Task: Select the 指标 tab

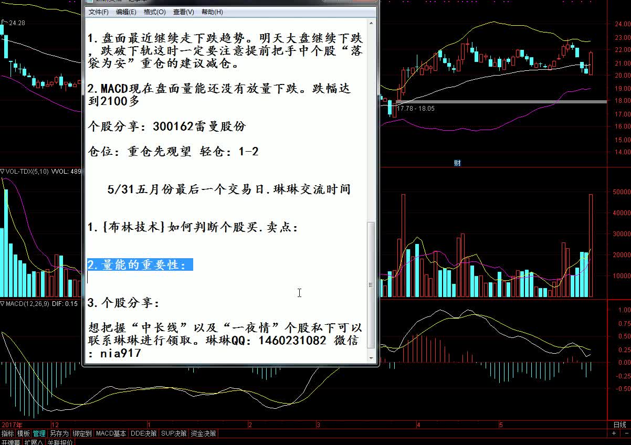Action: click(8, 434)
